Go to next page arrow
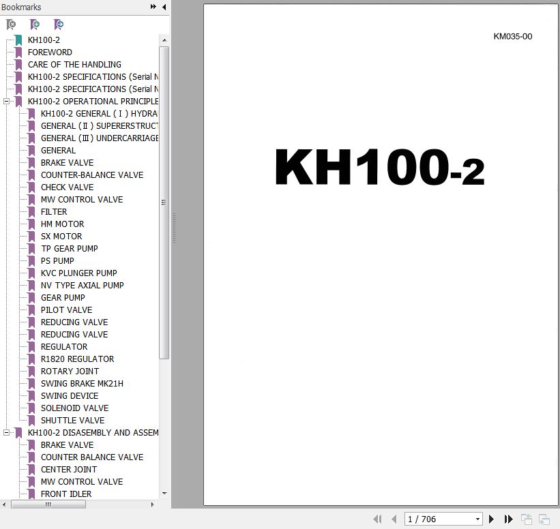The width and height of the screenshot is (560, 529). [x=491, y=519]
